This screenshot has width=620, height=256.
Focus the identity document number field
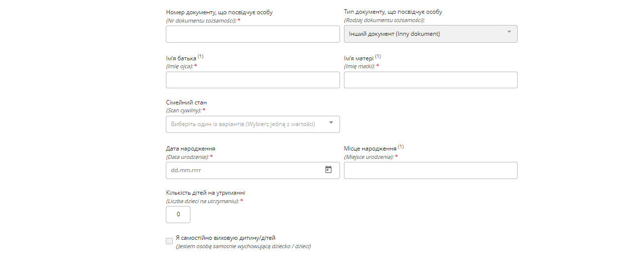coord(253,34)
